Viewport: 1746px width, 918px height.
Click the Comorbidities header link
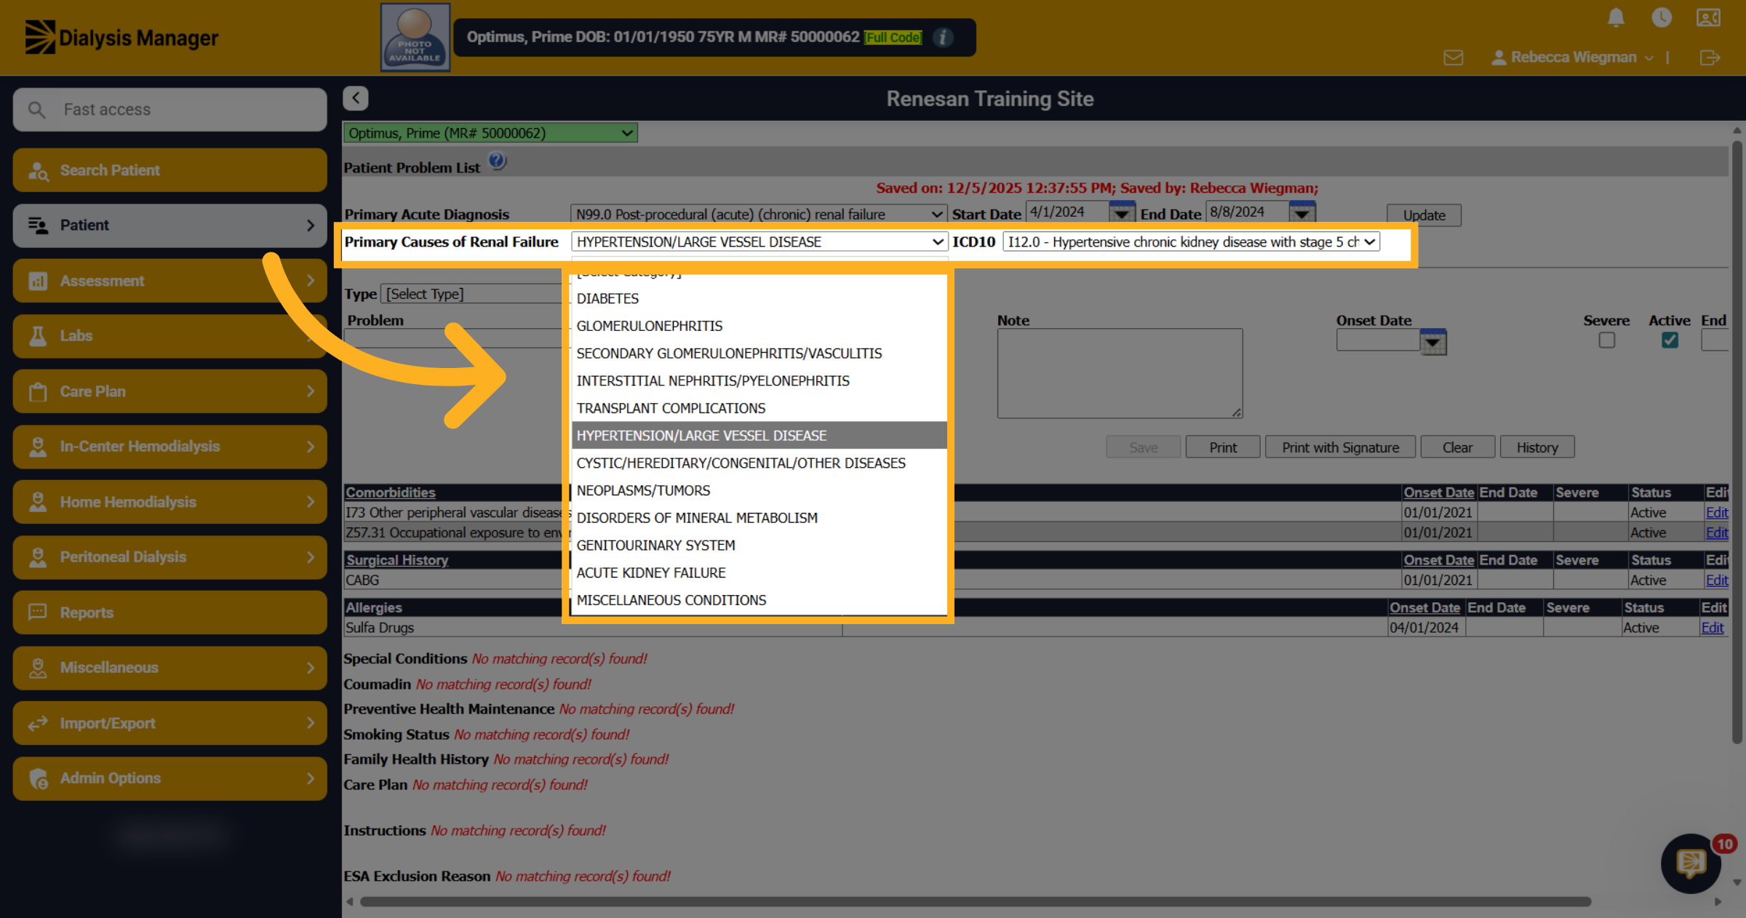(x=391, y=492)
